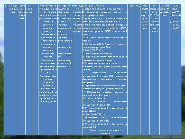This screenshot has width=185, height=139.
Task: Click the heading "IV. Этап (2017-2018г.г.):"
Action: 94,114
